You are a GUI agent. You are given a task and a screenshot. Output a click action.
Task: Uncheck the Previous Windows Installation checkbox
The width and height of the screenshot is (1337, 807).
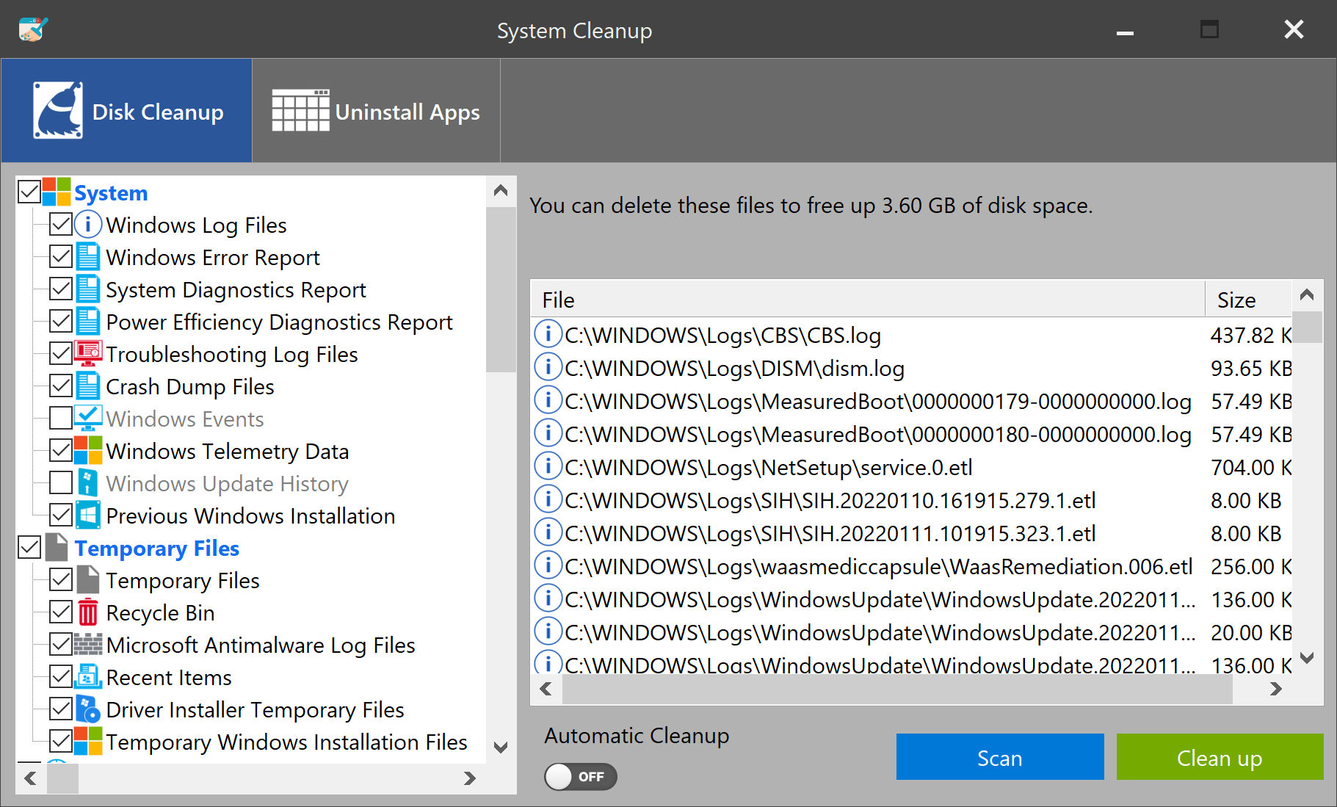click(61, 515)
